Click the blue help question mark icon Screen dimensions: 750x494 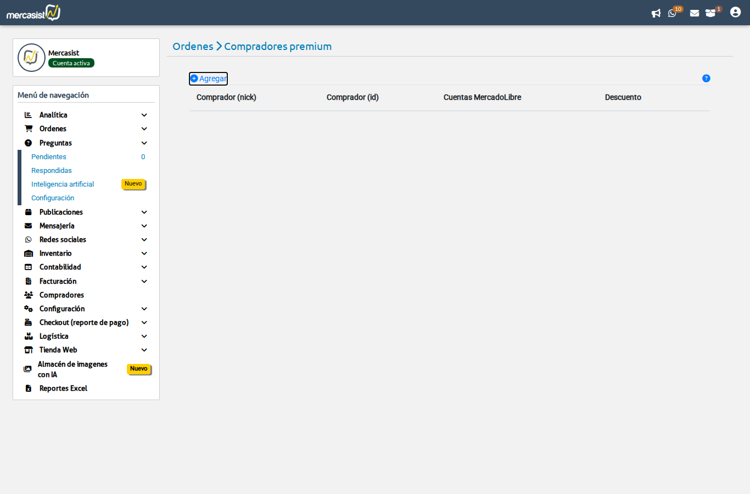tap(706, 78)
